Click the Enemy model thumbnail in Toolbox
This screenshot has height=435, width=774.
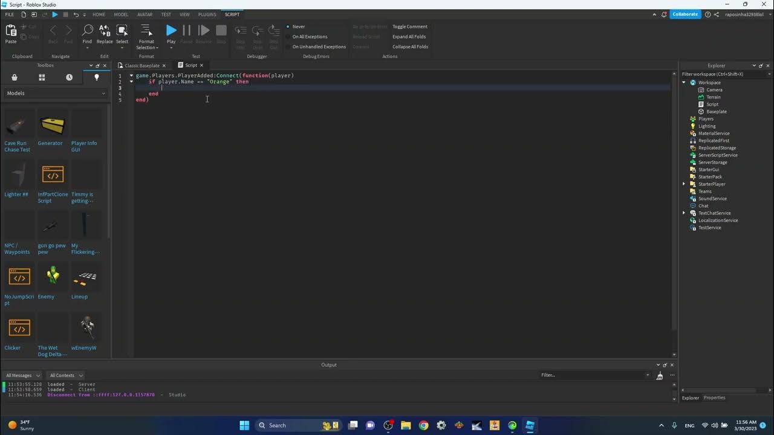tap(53, 277)
